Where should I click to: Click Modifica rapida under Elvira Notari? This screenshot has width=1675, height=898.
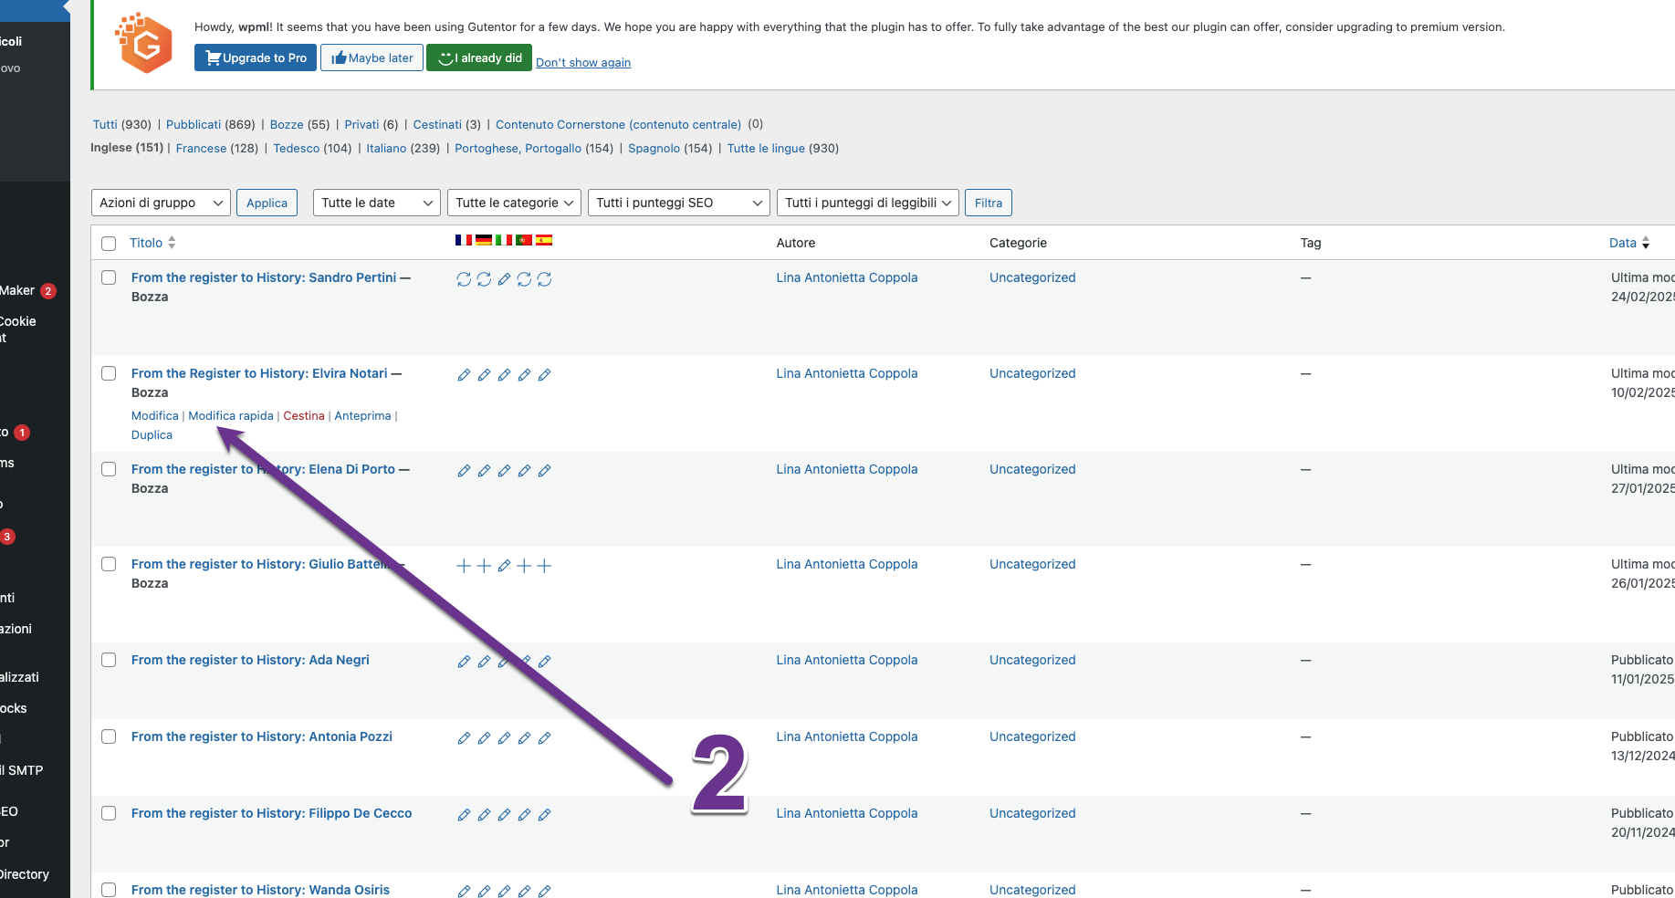click(x=231, y=415)
